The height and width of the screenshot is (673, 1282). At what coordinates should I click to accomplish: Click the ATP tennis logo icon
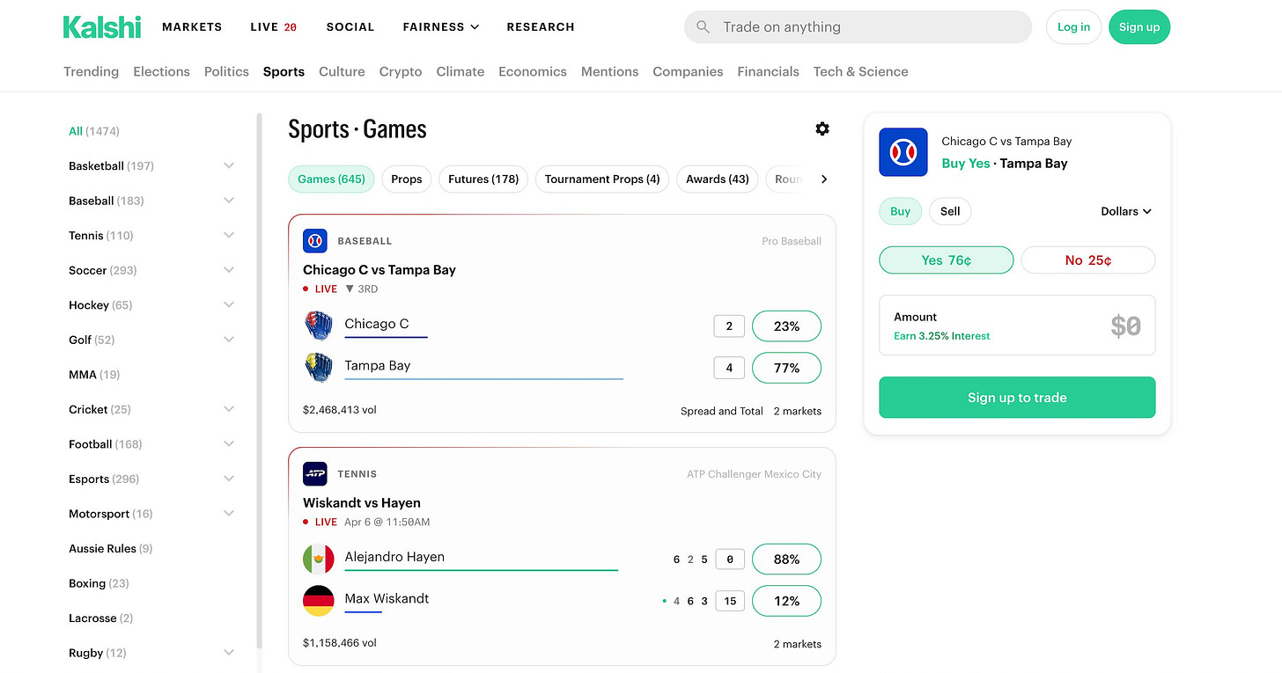(315, 473)
